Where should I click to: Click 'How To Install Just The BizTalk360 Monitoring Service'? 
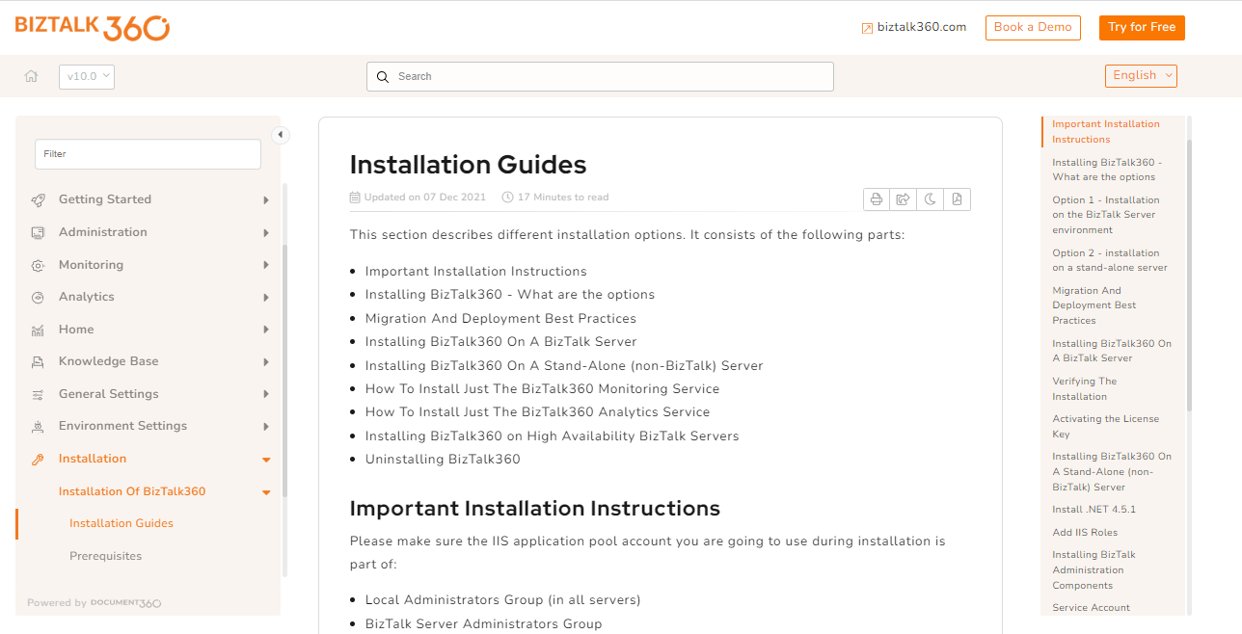[542, 388]
